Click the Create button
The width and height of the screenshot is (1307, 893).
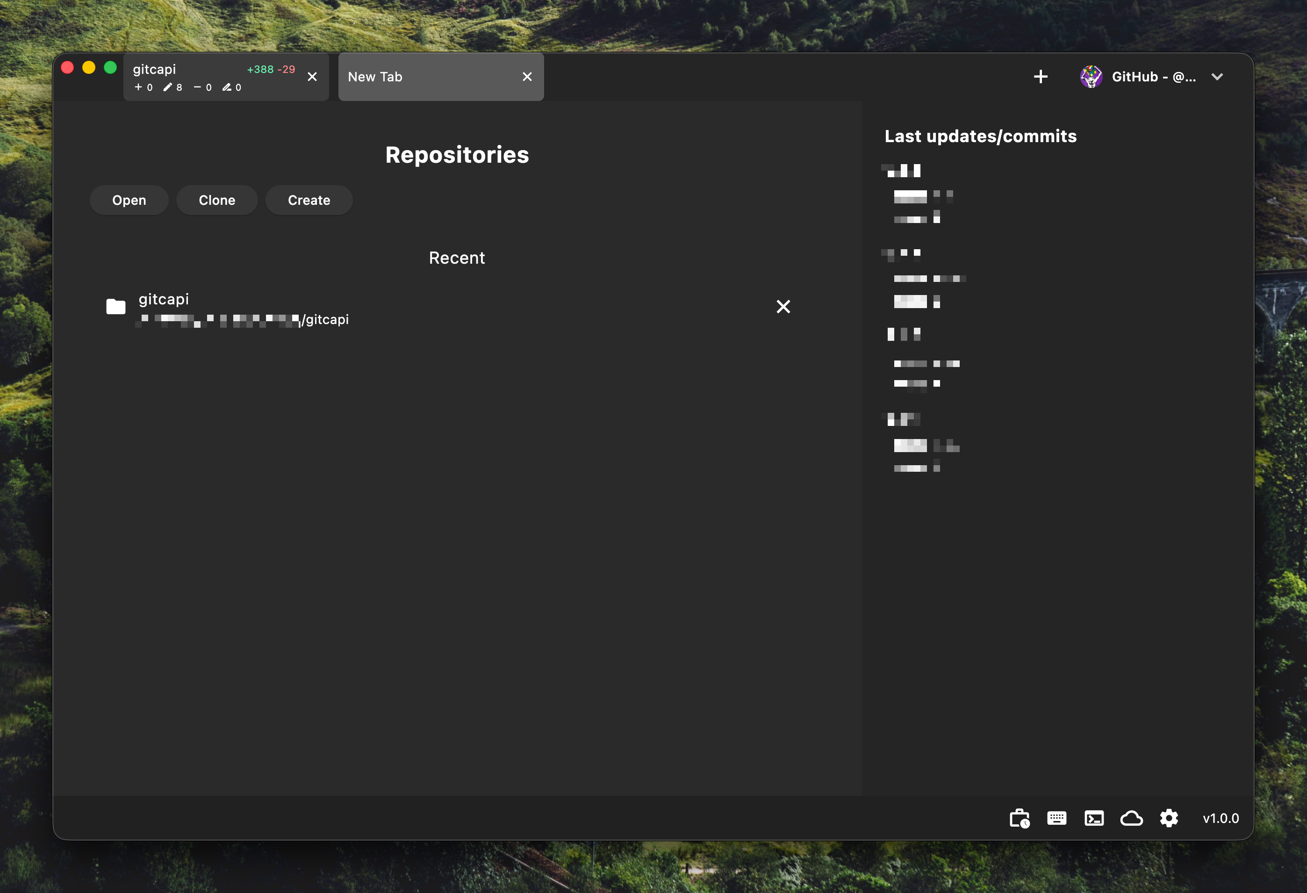pos(309,200)
